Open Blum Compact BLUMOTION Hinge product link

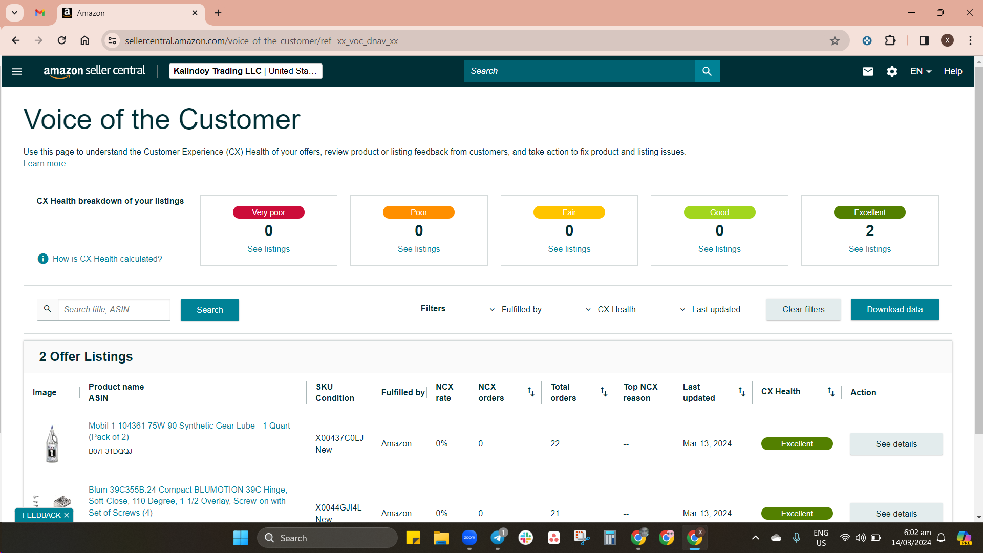188,501
